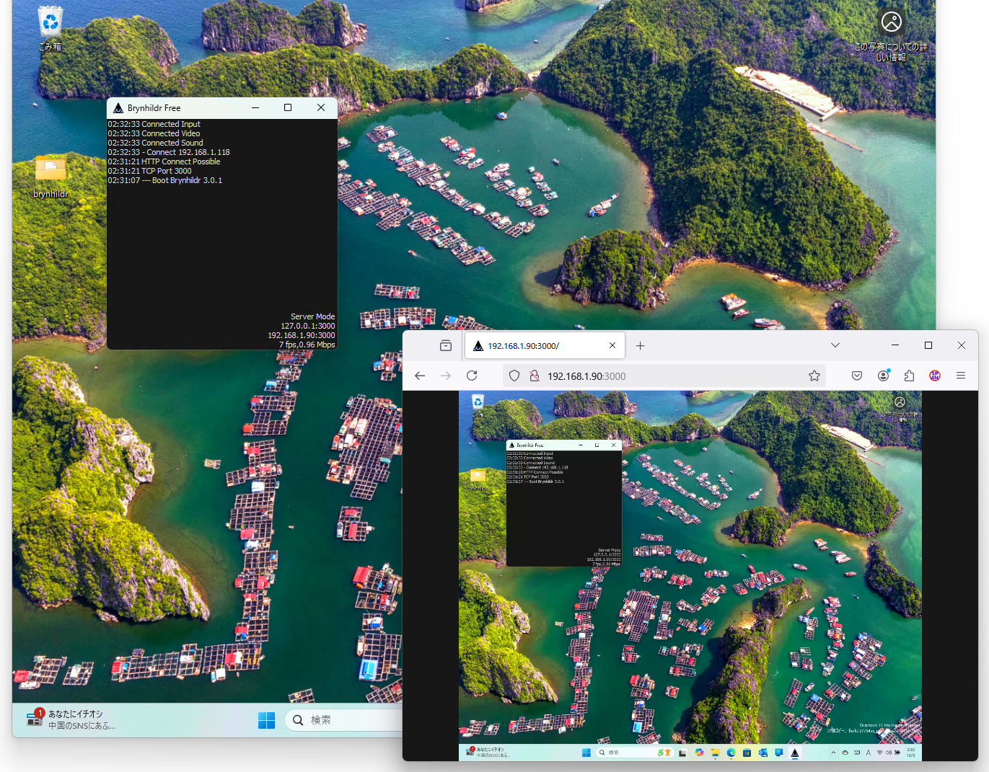989x772 pixels.
Task: Open the Firefox application hamburger menu
Action: (x=961, y=376)
